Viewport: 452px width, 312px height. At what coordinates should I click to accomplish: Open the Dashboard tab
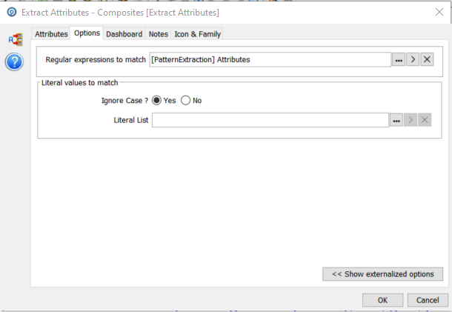(124, 34)
